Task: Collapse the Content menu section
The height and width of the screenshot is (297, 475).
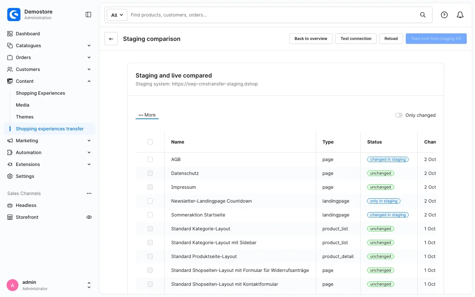Action: click(89, 81)
